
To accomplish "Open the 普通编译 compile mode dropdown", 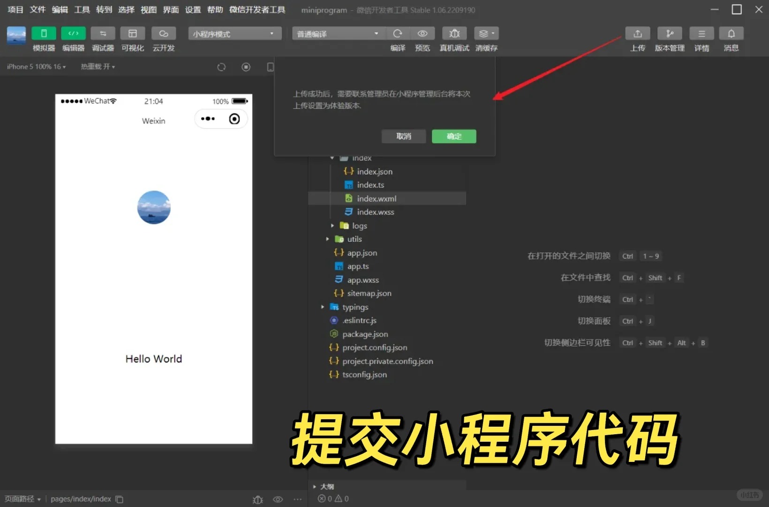I will [x=338, y=34].
